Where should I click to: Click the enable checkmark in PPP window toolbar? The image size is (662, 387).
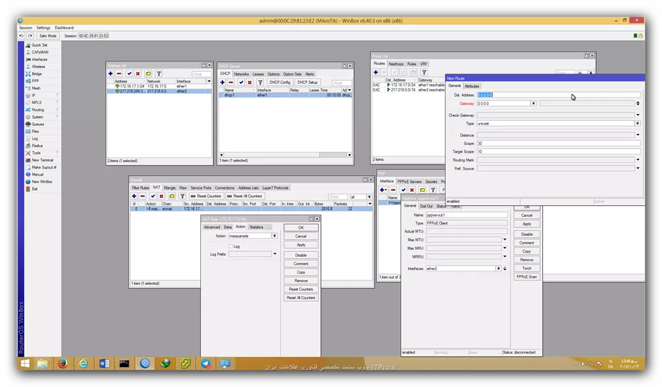click(403, 190)
